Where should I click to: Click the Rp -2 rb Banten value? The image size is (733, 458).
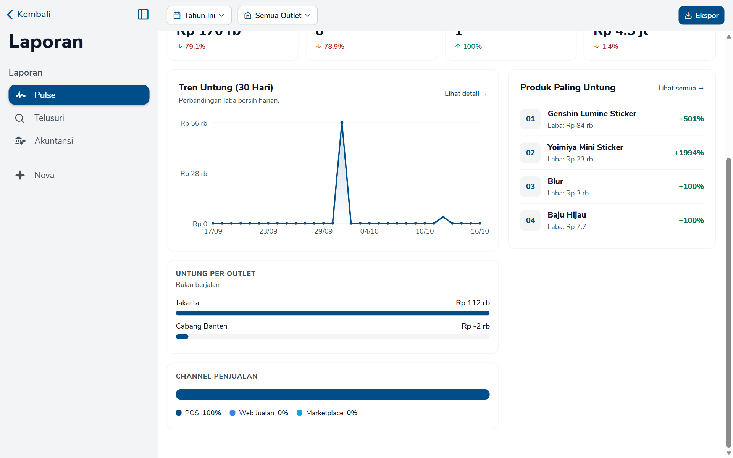point(476,326)
